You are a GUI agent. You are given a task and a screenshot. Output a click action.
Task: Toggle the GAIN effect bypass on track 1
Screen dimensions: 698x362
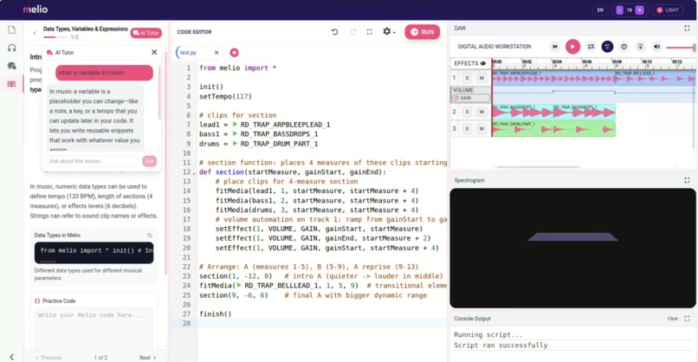456,98
